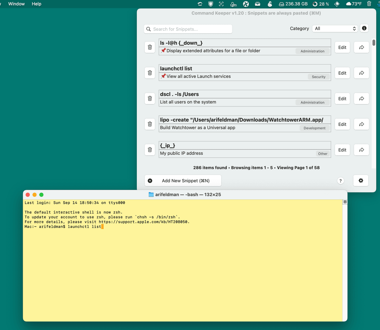Delete the 'launchctl list' snippet via trash icon
The image size is (380, 330).
[150, 73]
